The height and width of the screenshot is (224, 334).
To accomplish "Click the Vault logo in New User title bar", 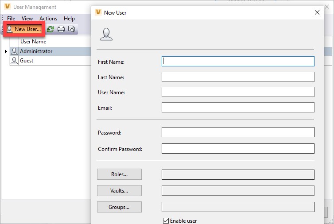I will coord(98,12).
